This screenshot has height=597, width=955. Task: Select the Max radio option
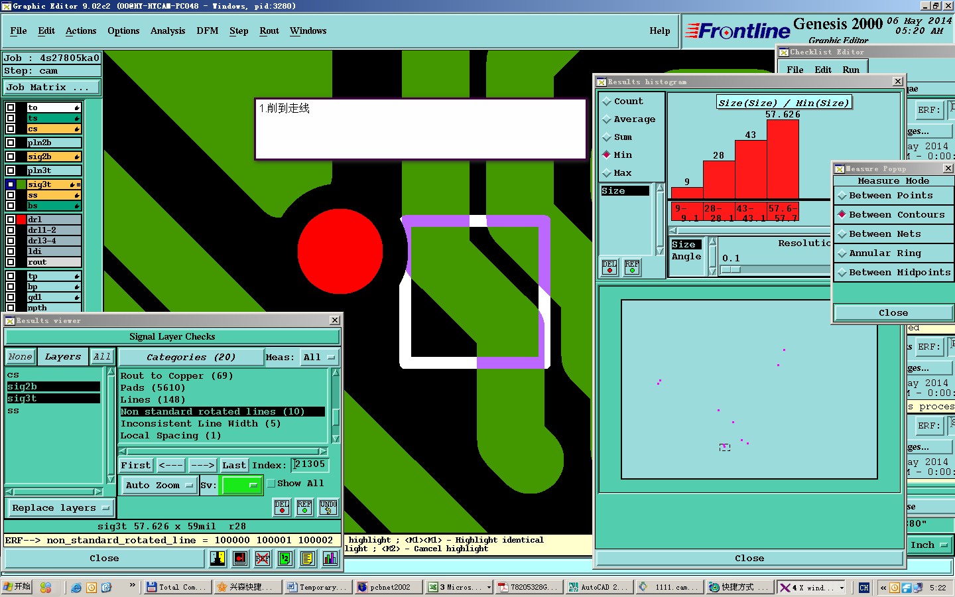pyautogui.click(x=606, y=173)
